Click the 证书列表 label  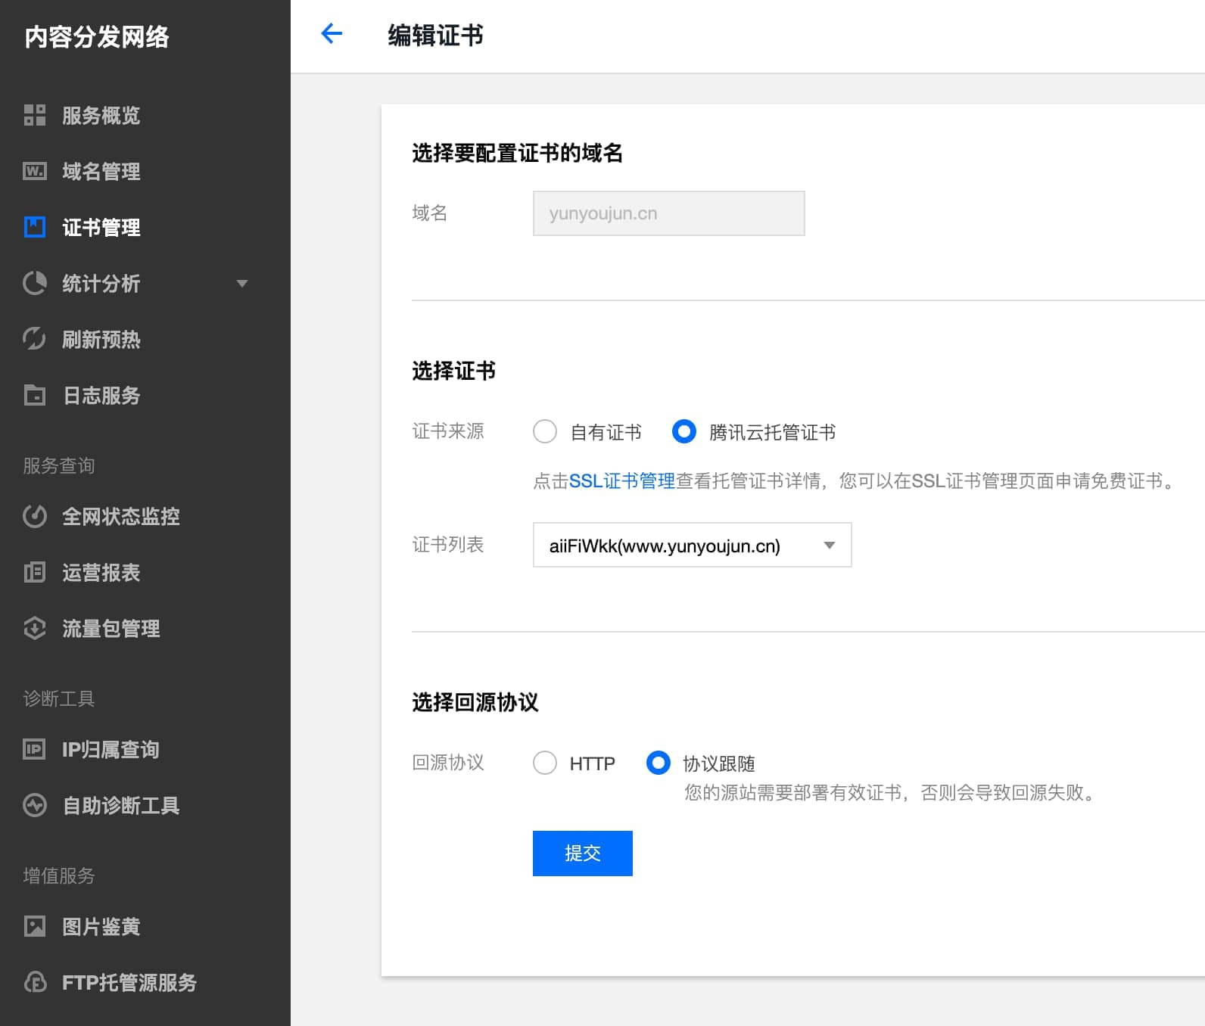tap(448, 545)
